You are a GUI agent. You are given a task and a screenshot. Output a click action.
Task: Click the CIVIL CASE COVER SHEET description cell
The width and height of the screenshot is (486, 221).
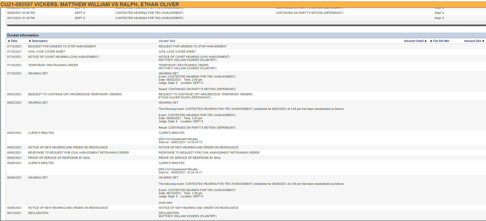(47, 52)
